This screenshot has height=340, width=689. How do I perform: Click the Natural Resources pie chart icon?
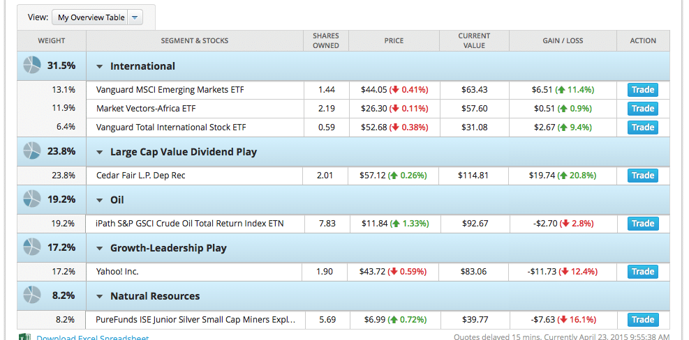(31, 295)
